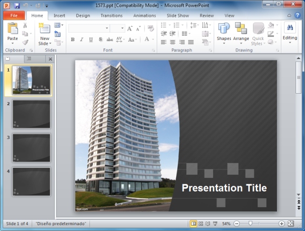The width and height of the screenshot is (305, 231).
Task: Switch to the Insert tab
Action: 59,16
